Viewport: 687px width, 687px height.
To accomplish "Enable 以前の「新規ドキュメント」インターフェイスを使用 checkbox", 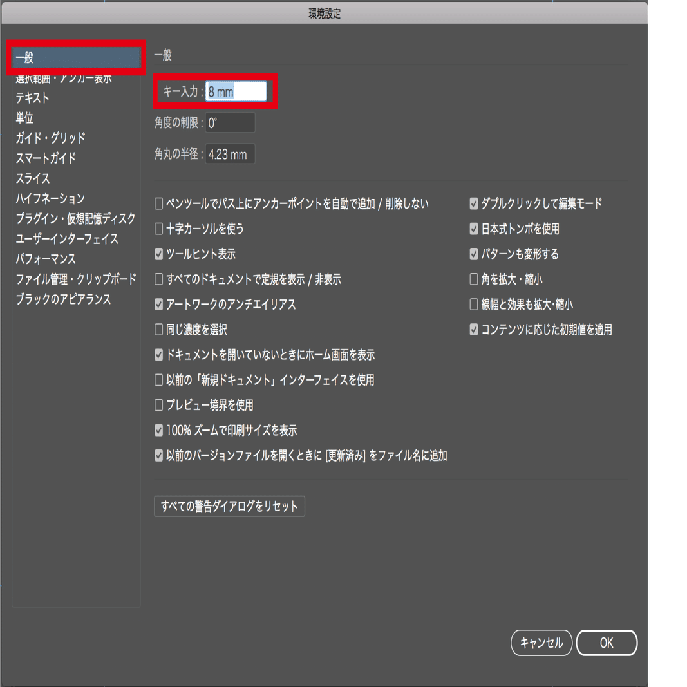I will [x=158, y=380].
